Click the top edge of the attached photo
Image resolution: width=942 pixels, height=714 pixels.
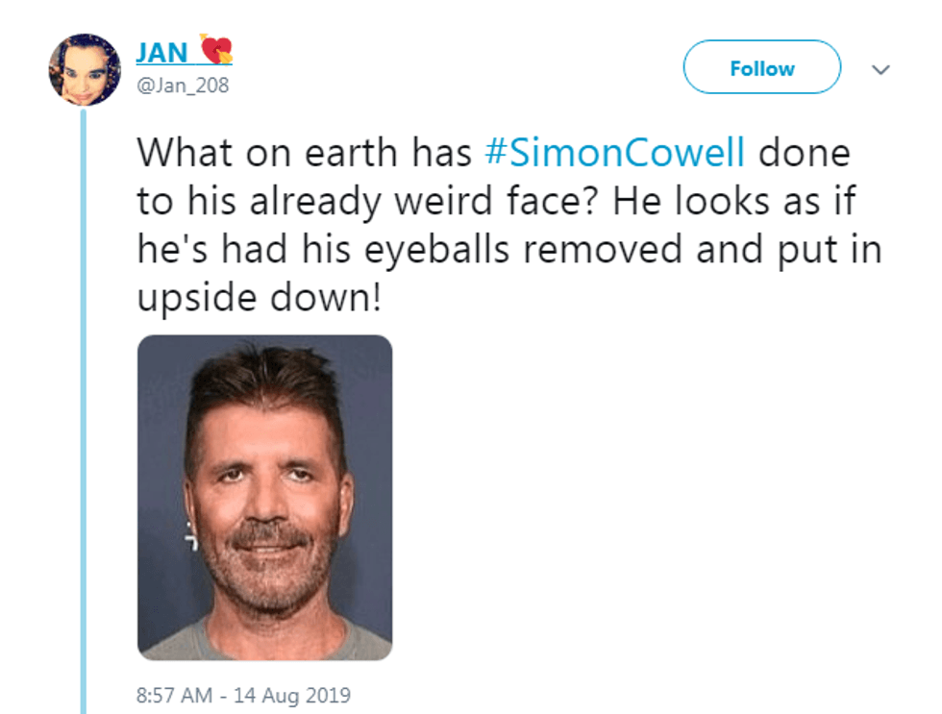pyautogui.click(x=264, y=339)
